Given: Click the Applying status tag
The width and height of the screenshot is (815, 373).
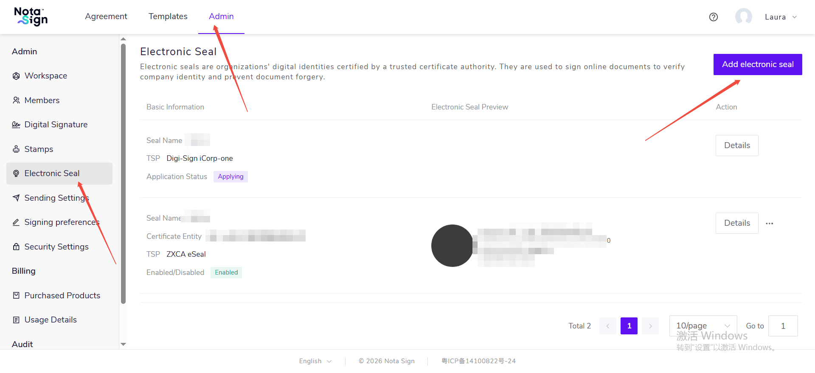Looking at the screenshot, I should click(230, 177).
